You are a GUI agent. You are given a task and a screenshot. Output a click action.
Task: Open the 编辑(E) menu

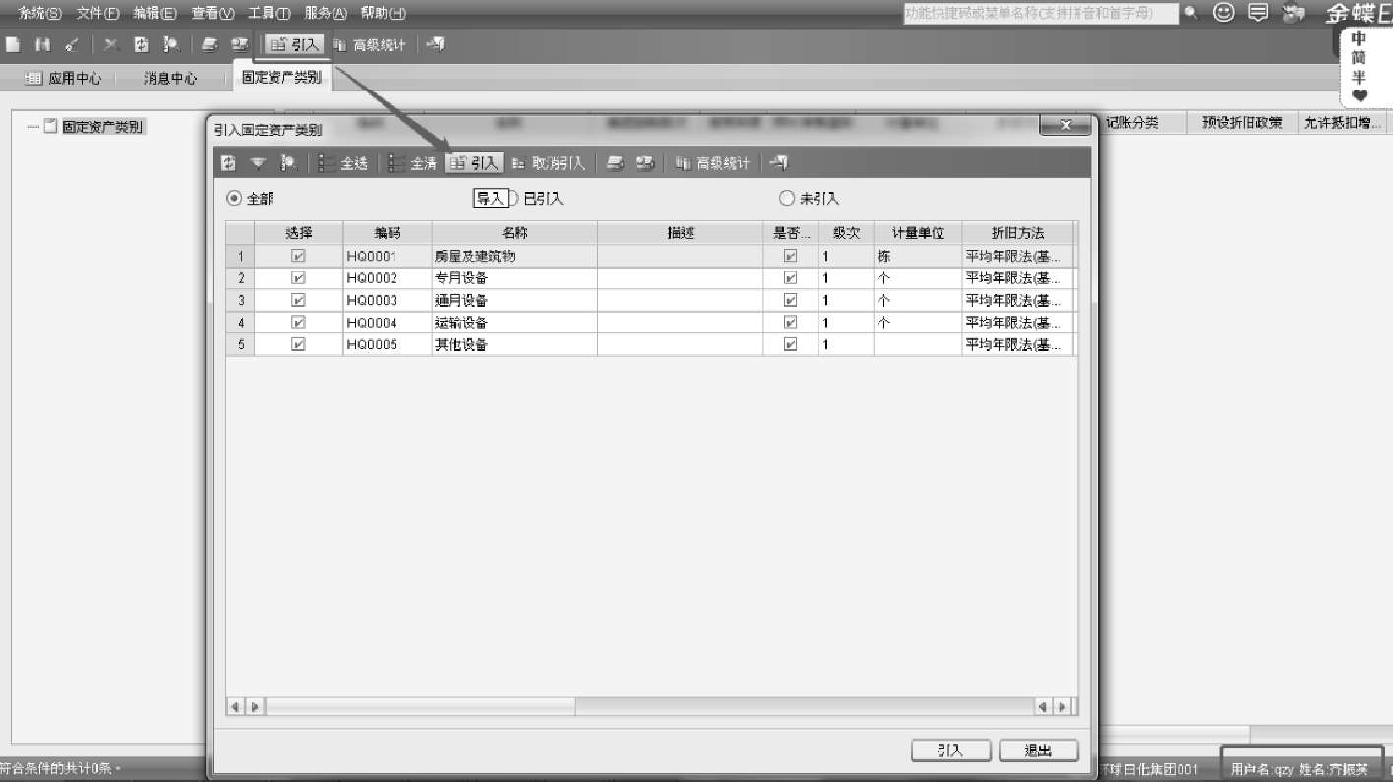[x=155, y=13]
